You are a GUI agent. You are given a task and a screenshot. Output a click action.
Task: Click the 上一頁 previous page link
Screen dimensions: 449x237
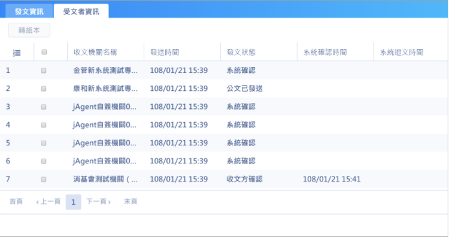pyautogui.click(x=48, y=202)
